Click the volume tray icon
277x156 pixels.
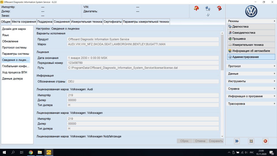point(246,153)
